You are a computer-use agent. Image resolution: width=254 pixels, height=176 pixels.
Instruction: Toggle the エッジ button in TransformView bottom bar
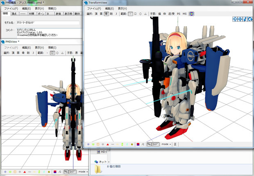click(155, 144)
